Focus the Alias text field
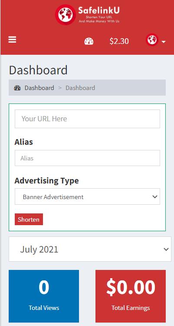 click(x=87, y=158)
